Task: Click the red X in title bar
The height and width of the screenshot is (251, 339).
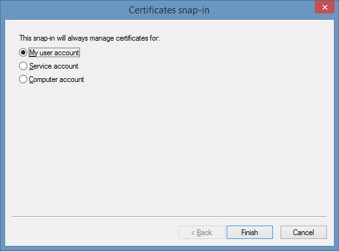Action: [x=325, y=8]
